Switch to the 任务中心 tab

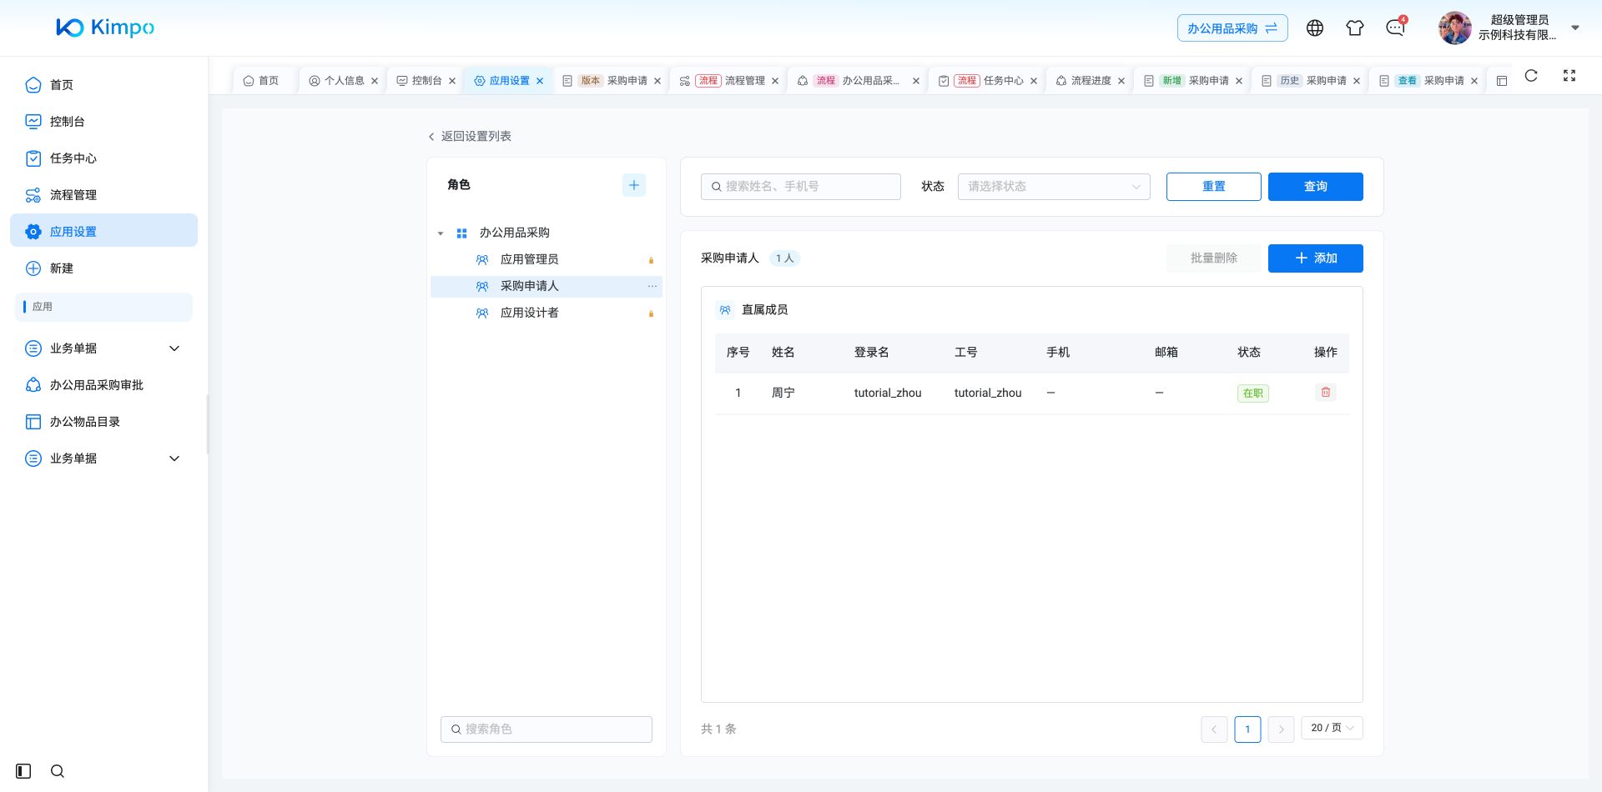[x=987, y=81]
